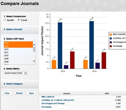The image size is (126, 110).
Task: Click the 2013 table column header
Action: tap(107, 93)
